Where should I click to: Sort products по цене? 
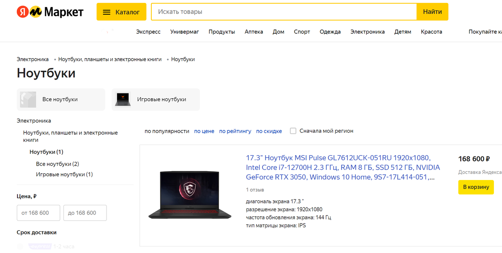pyautogui.click(x=204, y=131)
